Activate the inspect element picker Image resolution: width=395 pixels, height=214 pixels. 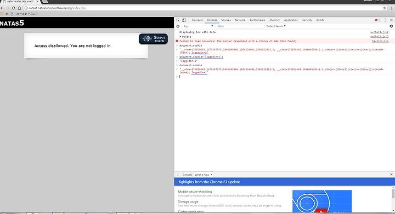click(x=178, y=20)
